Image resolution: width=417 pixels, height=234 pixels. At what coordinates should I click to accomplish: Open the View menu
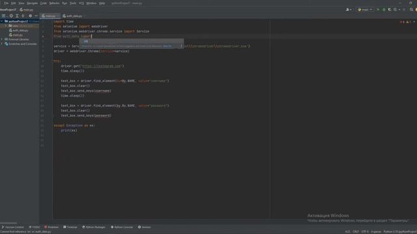[22, 3]
